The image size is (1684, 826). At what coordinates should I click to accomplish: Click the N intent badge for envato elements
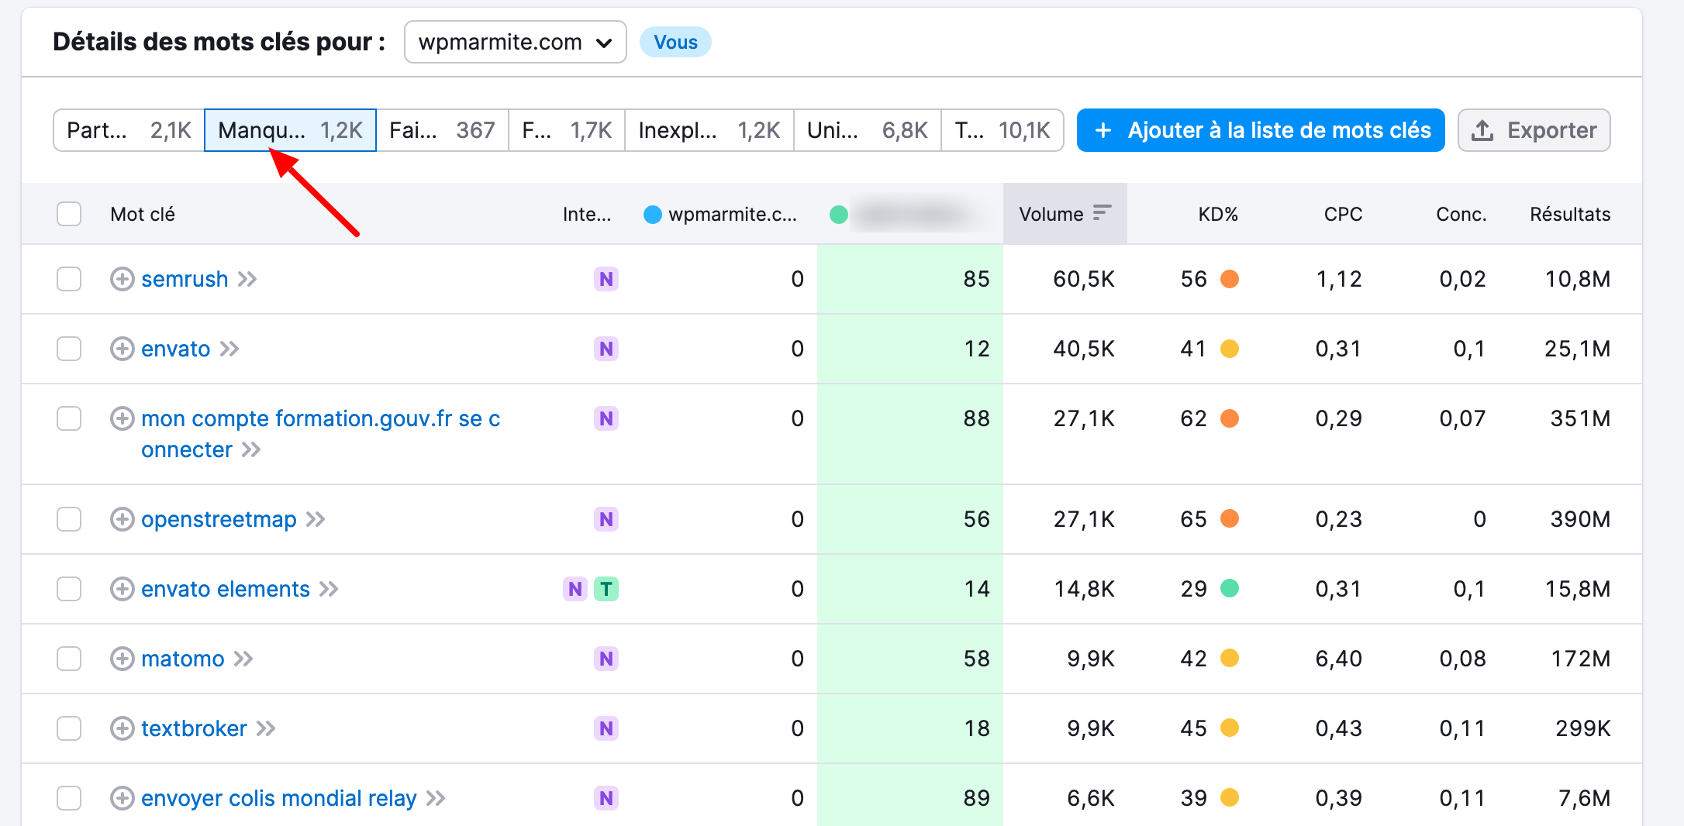(x=575, y=589)
